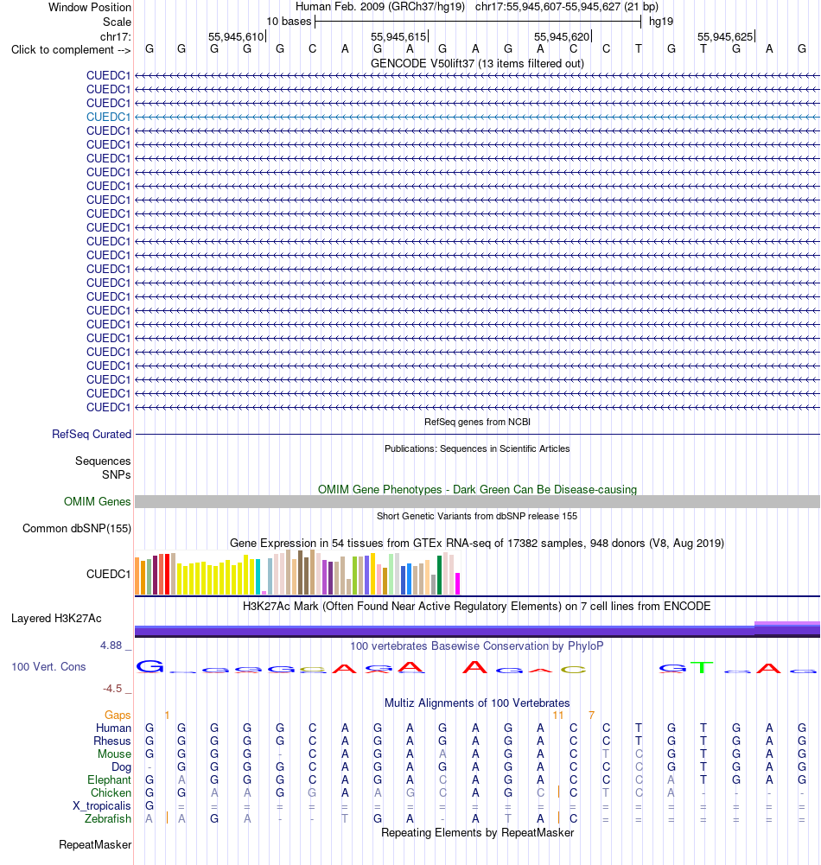The height and width of the screenshot is (865, 821).
Task: Click the orange Gaps row label
Action: tap(118, 715)
